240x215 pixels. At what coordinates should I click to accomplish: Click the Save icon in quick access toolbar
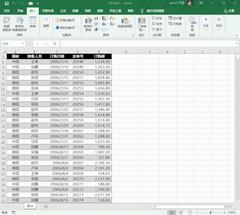point(7,3)
